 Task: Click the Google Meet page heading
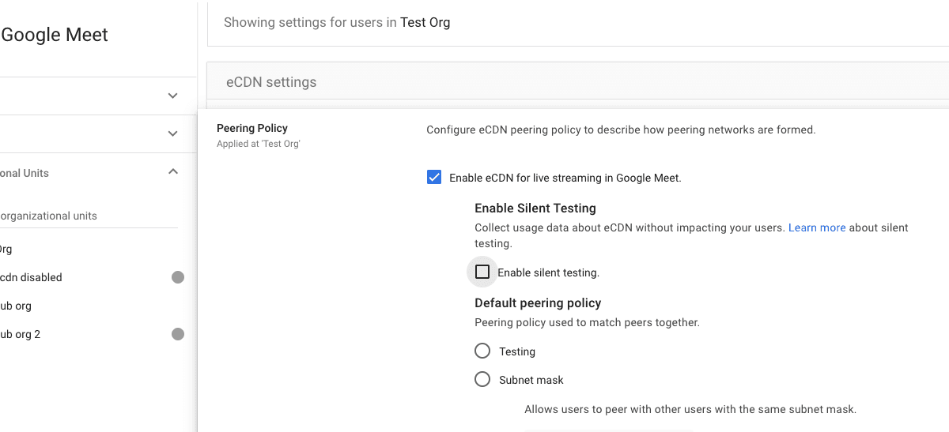click(x=55, y=35)
